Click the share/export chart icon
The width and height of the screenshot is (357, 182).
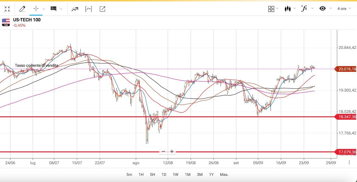coord(102,9)
